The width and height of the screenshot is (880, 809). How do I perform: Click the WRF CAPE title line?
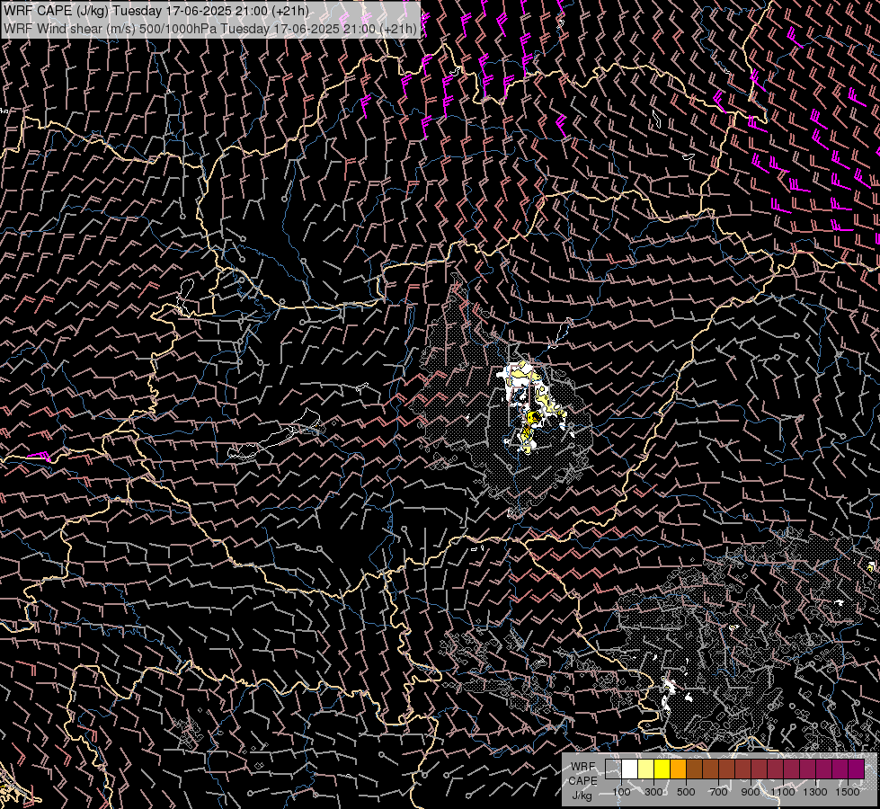pos(156,11)
